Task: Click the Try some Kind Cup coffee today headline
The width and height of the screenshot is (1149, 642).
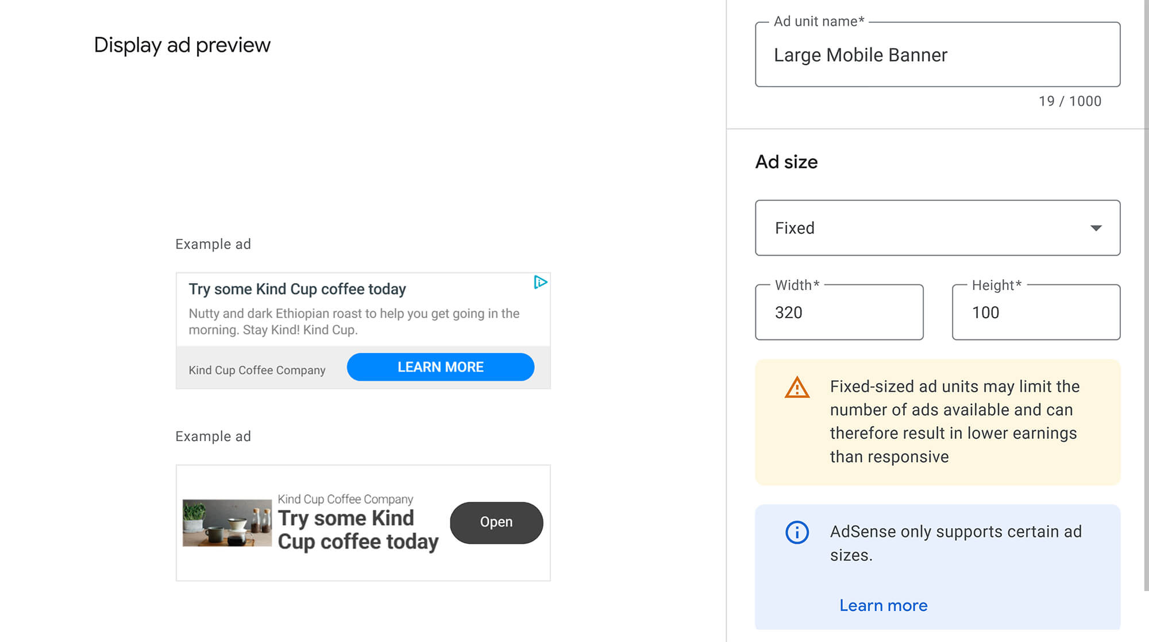Action: 297,289
